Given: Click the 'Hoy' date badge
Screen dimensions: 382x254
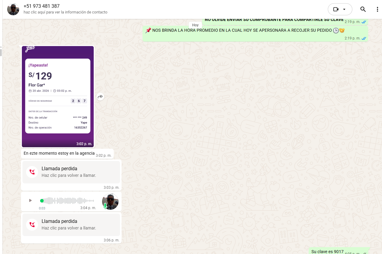Looking at the screenshot, I should [195, 25].
